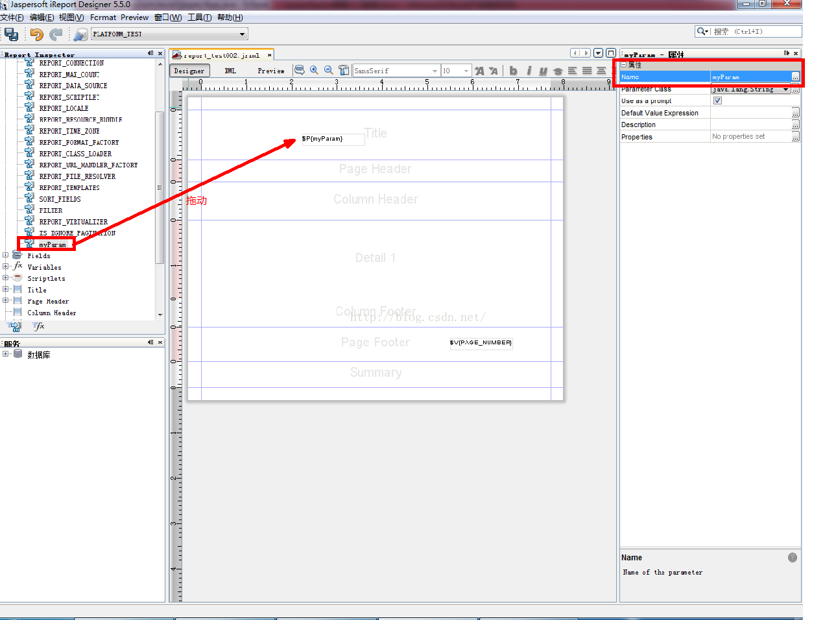Undo the last action
825x620 pixels.
tap(36, 34)
